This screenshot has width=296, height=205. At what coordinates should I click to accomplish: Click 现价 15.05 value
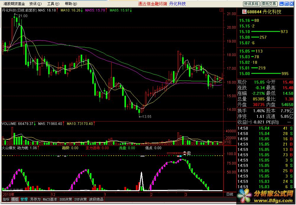pos(259,82)
